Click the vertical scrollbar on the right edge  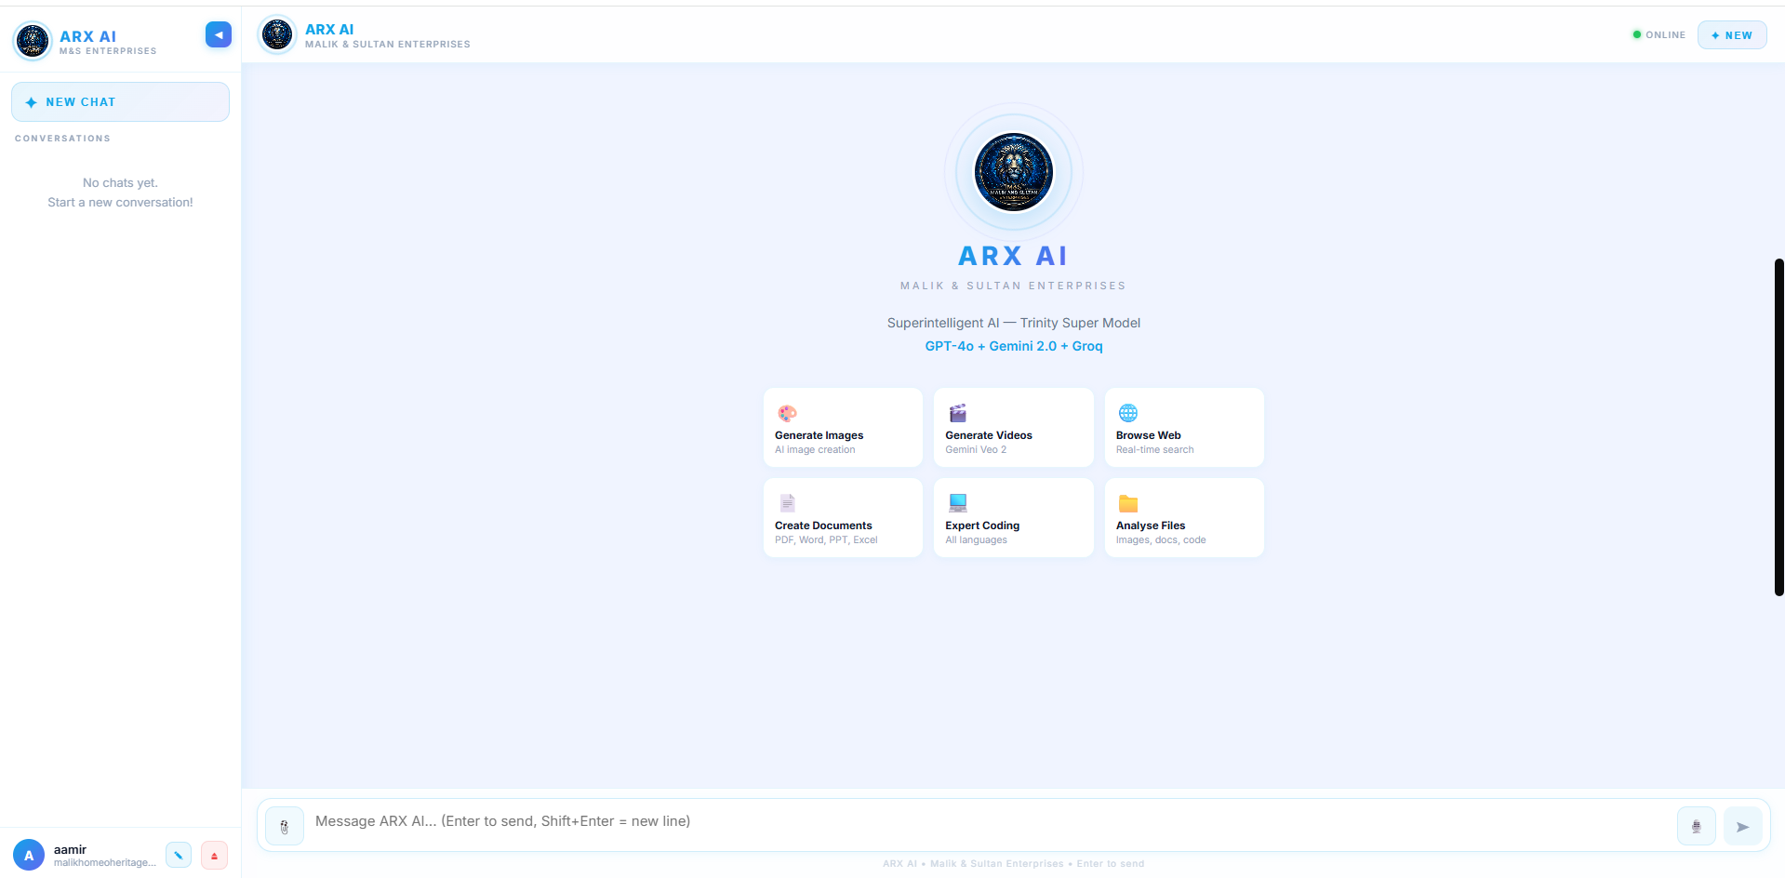coord(1779,427)
